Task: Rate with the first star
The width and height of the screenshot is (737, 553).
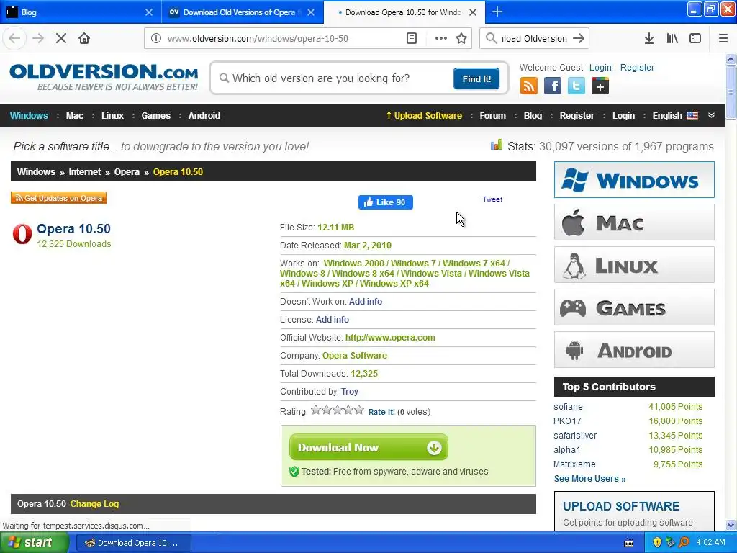Action: 316,410
